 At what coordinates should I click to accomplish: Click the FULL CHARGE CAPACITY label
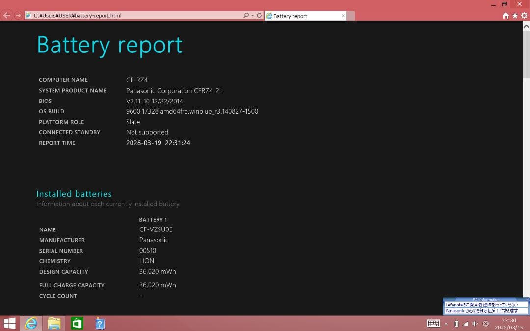pos(72,285)
